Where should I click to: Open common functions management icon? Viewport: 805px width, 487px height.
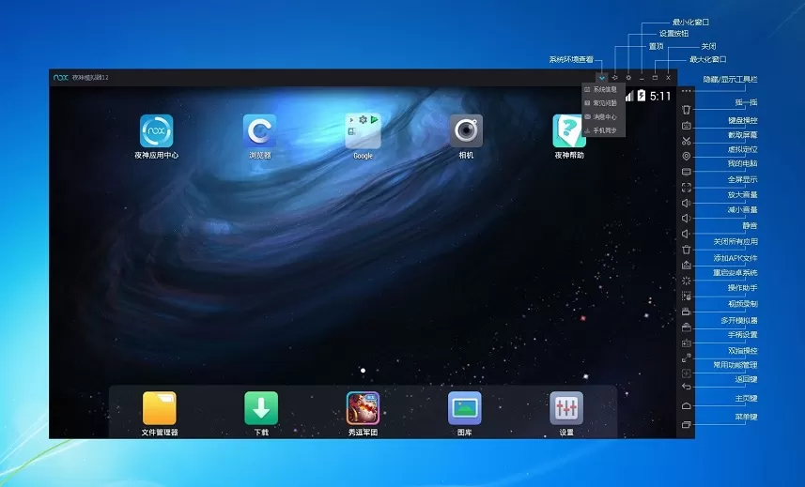(x=687, y=373)
